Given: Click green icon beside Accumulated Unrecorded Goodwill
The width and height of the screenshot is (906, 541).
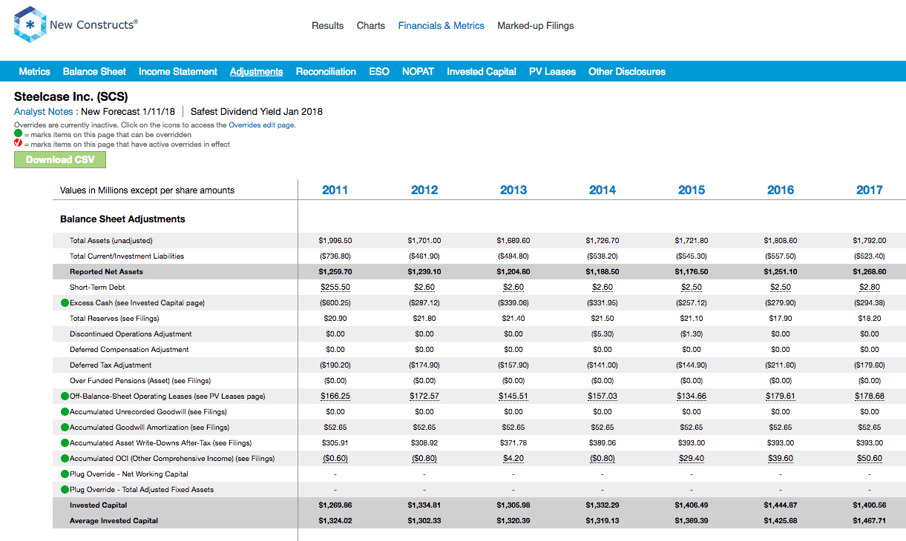Looking at the screenshot, I should (65, 411).
